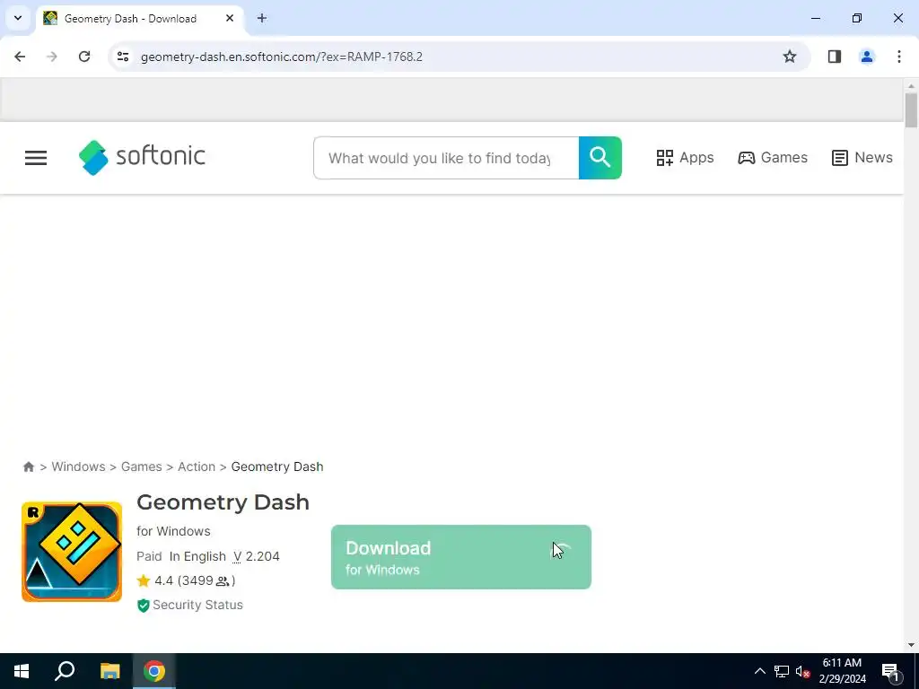Click the browser forward arrow
The width and height of the screenshot is (919, 689).
tap(52, 57)
